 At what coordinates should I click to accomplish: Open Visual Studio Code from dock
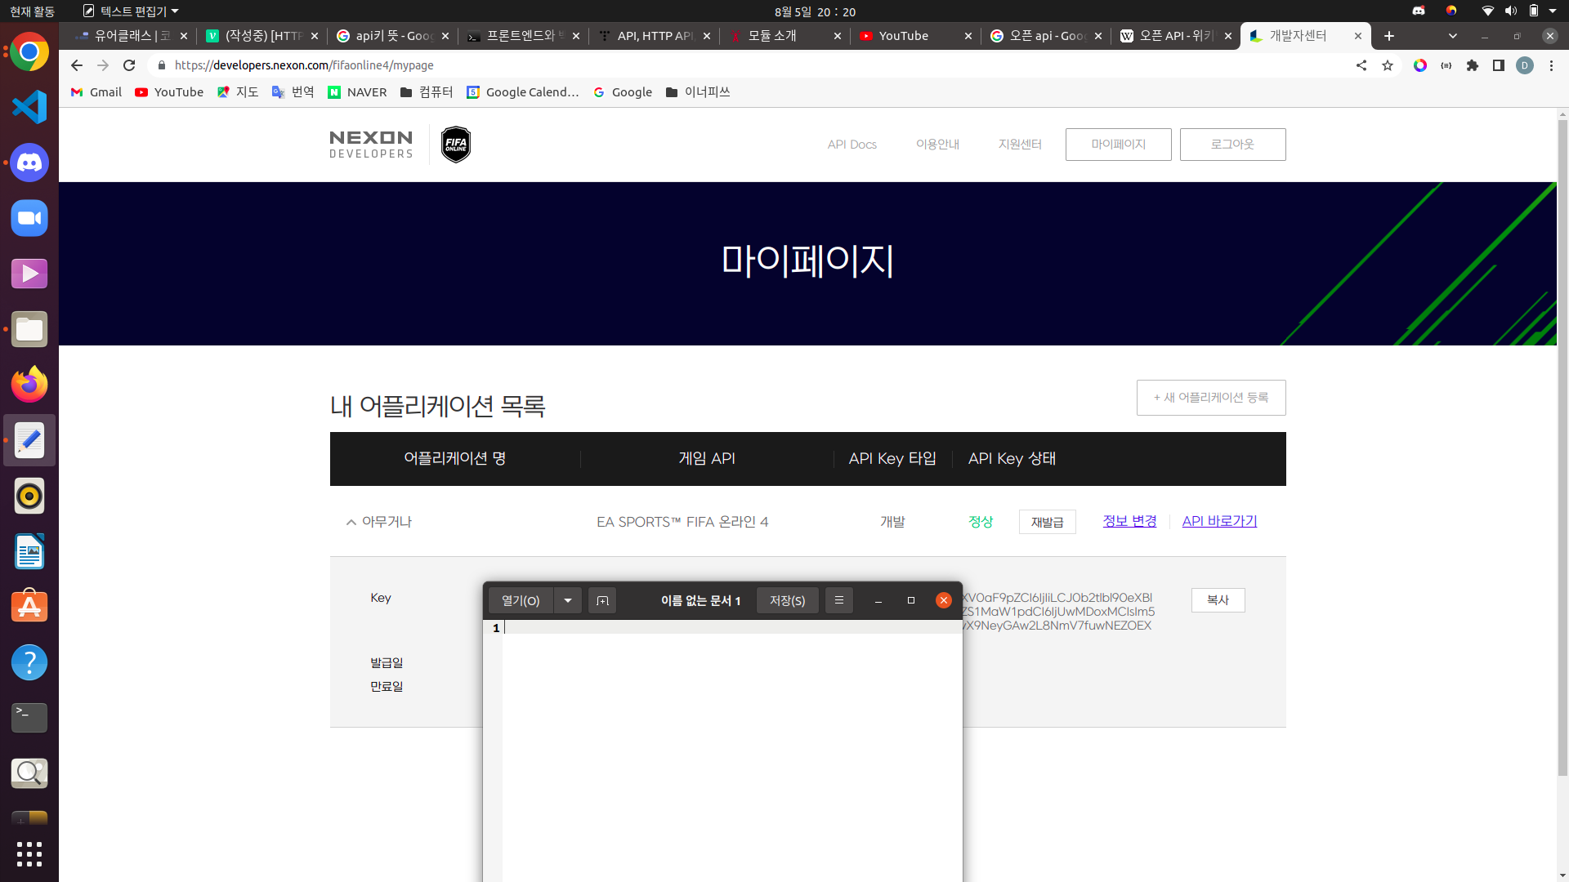click(29, 107)
